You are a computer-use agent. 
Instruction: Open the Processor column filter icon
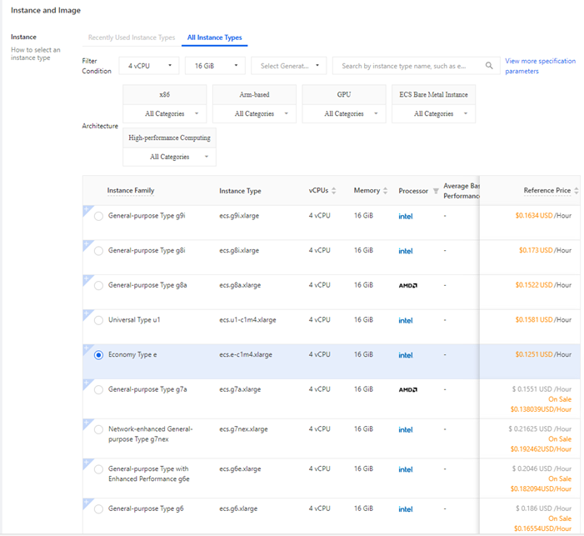pos(436,191)
